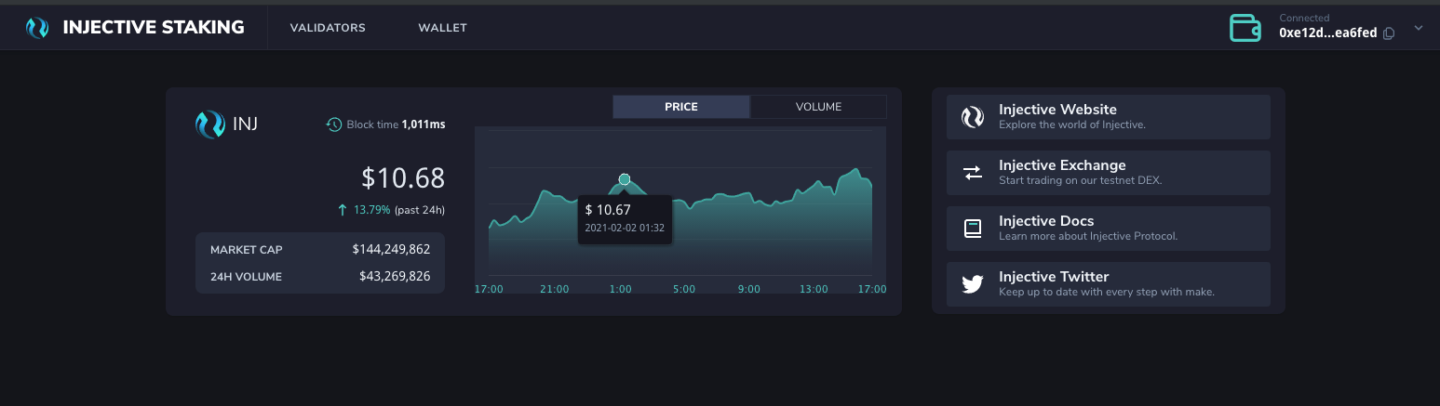Open the Injective Docs link

click(1109, 229)
